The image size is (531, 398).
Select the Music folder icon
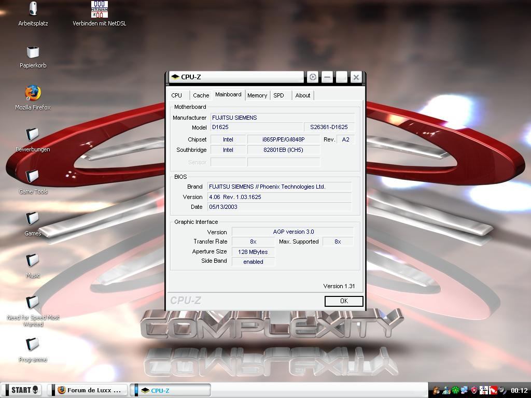pos(33,266)
